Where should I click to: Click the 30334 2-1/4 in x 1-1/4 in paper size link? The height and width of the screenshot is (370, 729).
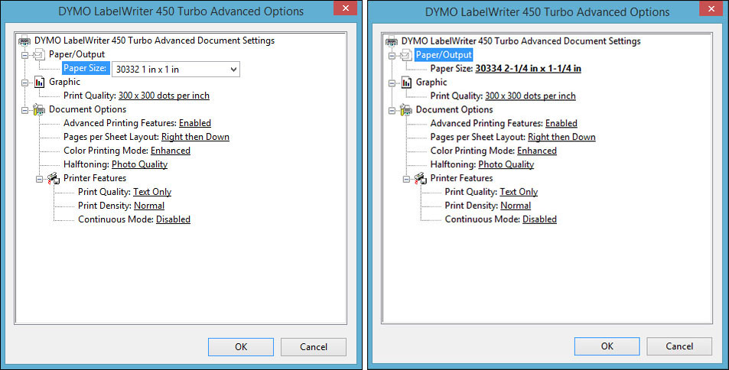pyautogui.click(x=528, y=68)
